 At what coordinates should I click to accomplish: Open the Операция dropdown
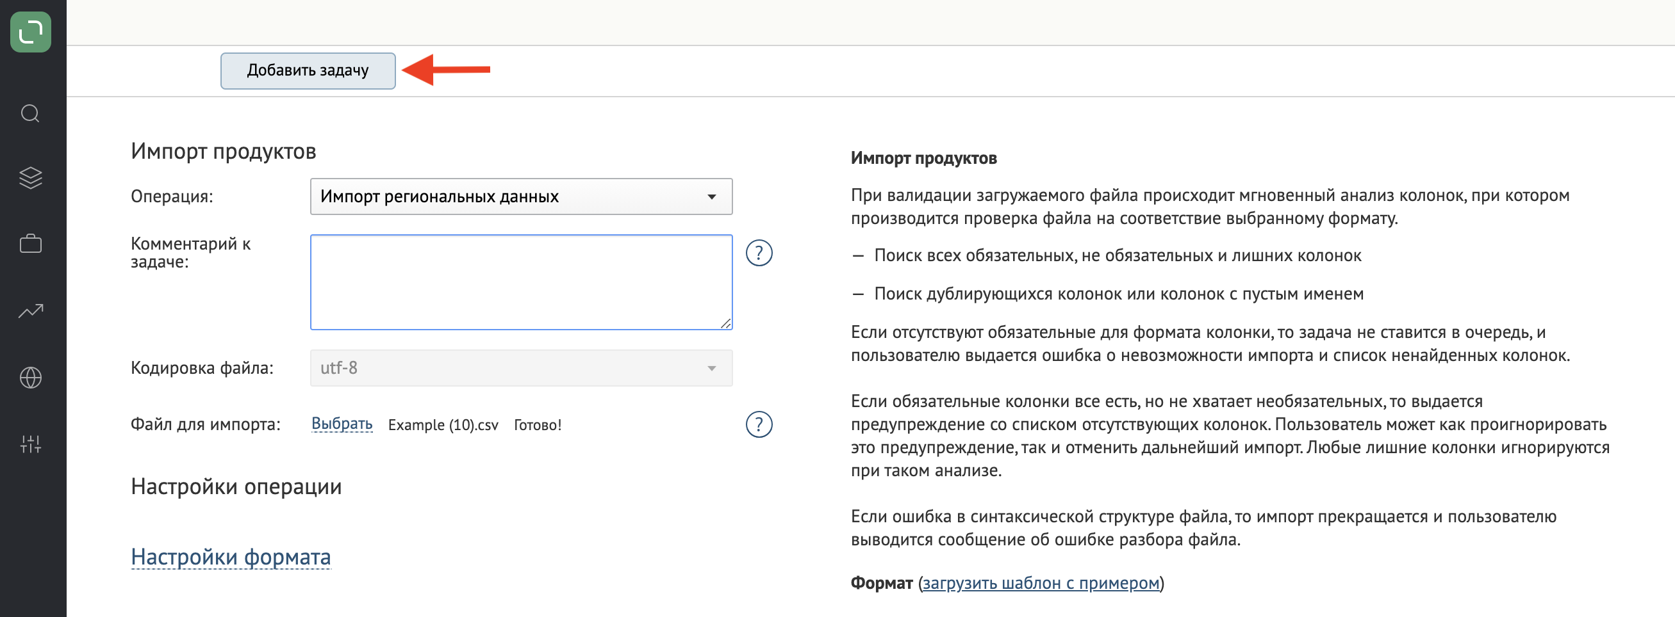[521, 196]
